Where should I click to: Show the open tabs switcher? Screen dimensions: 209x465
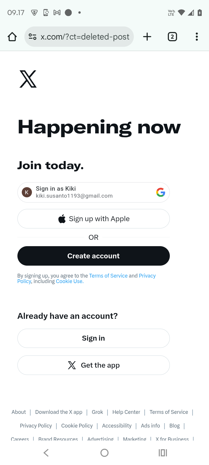click(172, 37)
